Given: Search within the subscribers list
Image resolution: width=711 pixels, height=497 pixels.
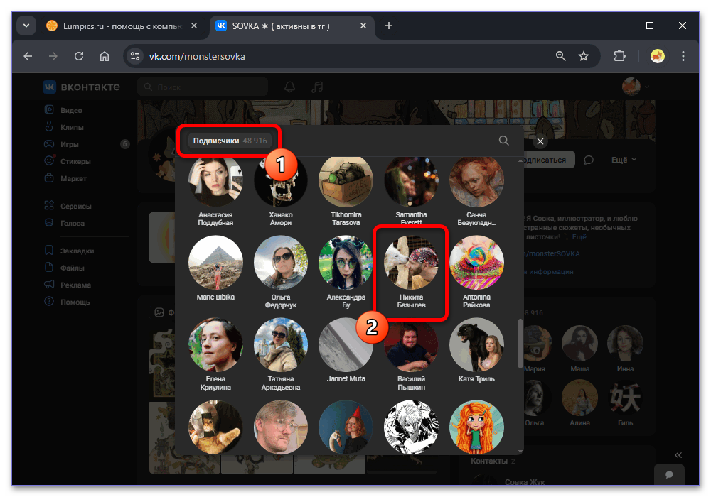Looking at the screenshot, I should pyautogui.click(x=504, y=141).
